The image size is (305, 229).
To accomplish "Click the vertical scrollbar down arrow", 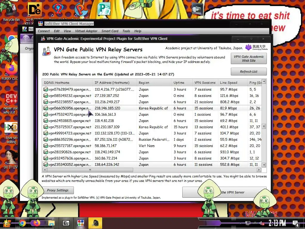I will coord(264,165).
